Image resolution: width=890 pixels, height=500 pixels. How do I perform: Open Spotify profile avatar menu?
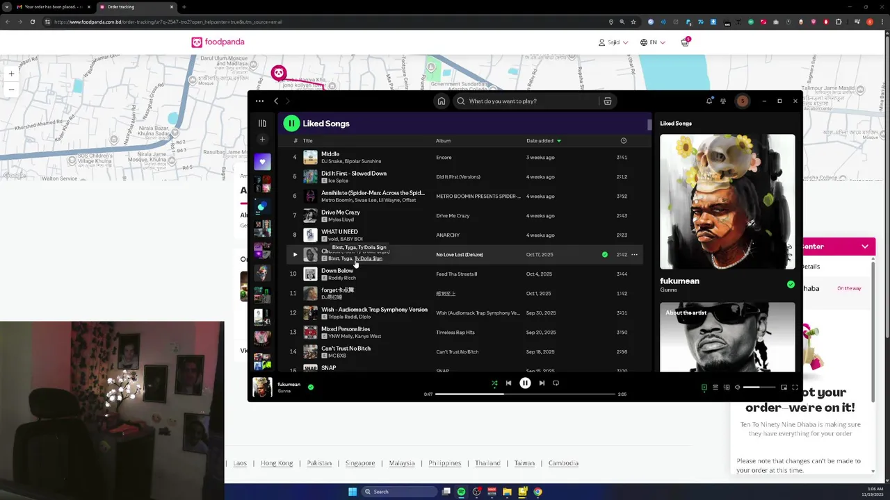743,101
